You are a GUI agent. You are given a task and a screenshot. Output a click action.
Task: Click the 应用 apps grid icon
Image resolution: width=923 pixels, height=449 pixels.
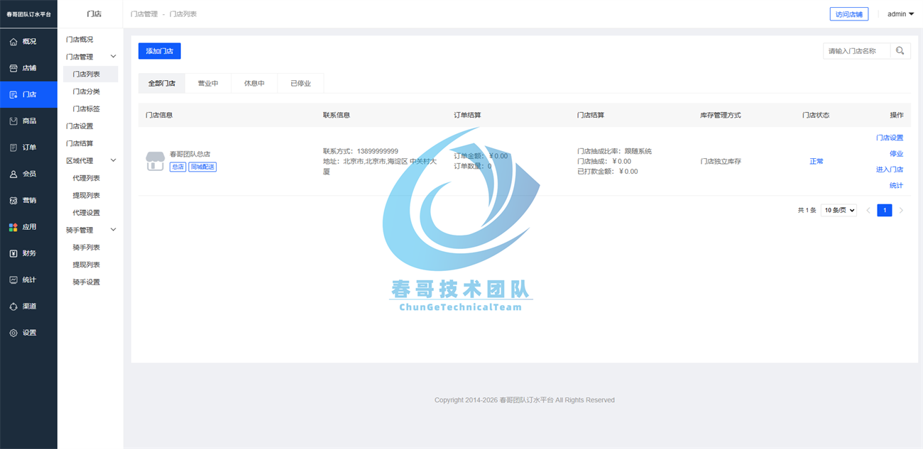click(13, 227)
